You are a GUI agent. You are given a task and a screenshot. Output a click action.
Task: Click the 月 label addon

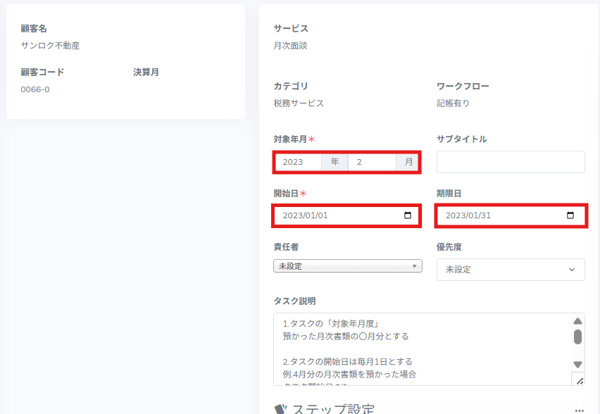(x=408, y=162)
